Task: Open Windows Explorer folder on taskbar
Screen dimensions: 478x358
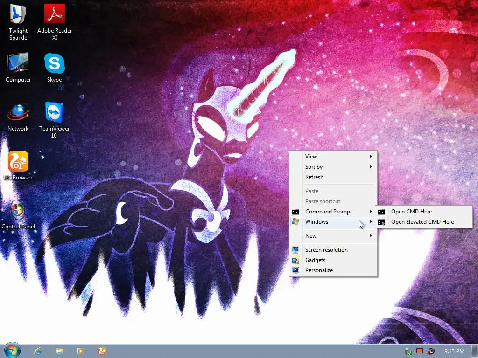Action: point(59,351)
